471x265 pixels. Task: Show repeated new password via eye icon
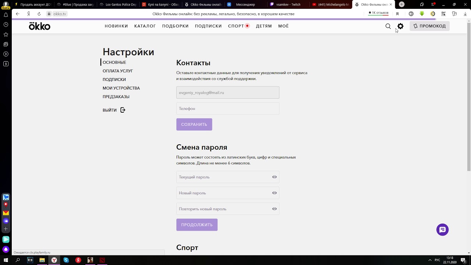click(274, 209)
